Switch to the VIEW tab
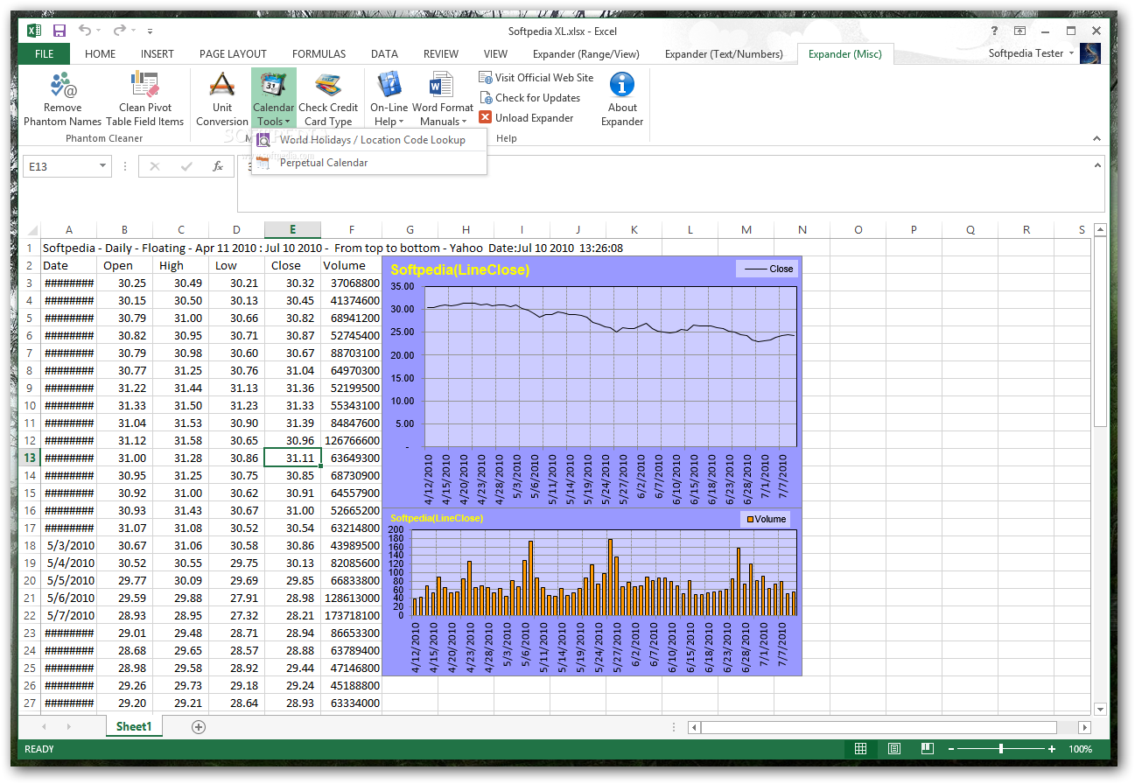The width and height of the screenshot is (1135, 784). pos(495,54)
